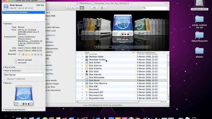The image size is (212, 119).
Task: Select the Lucie item in the sidebar
Action: pos(51,31)
